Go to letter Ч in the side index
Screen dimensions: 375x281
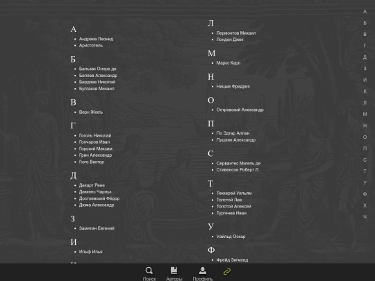[x=365, y=217]
